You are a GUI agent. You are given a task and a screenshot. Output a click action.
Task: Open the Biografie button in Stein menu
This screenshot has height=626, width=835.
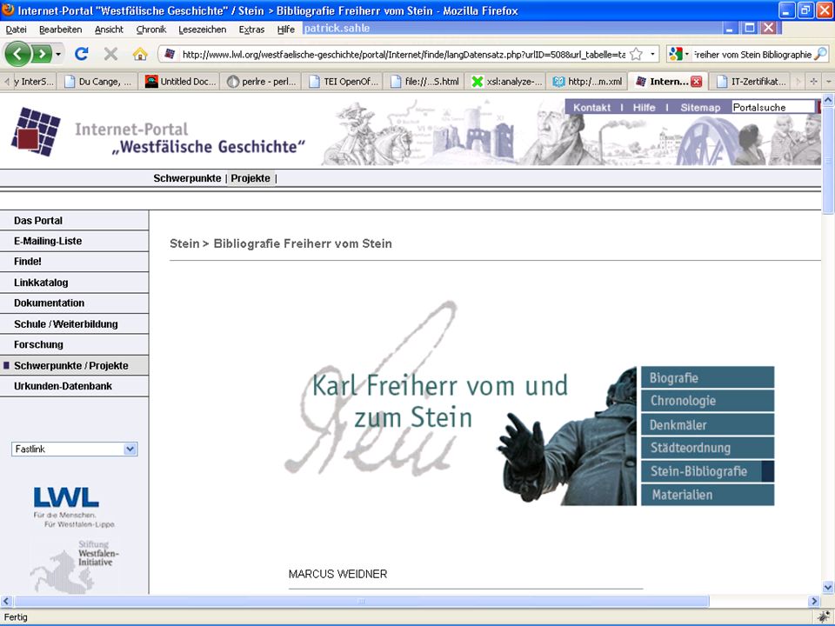point(707,378)
